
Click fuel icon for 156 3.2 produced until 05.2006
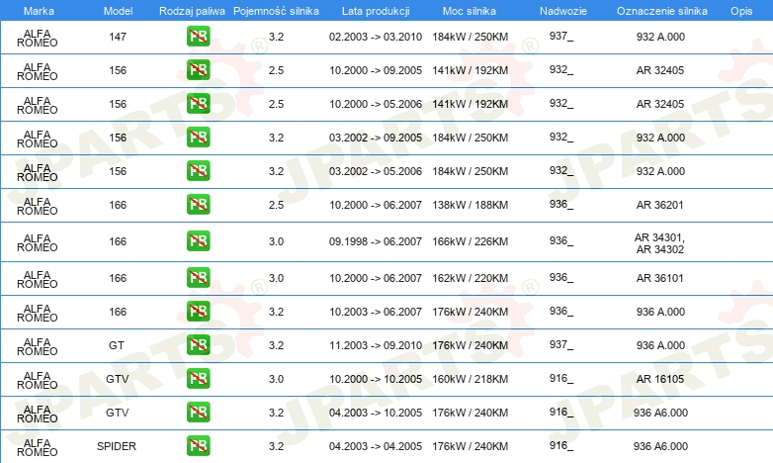click(198, 171)
